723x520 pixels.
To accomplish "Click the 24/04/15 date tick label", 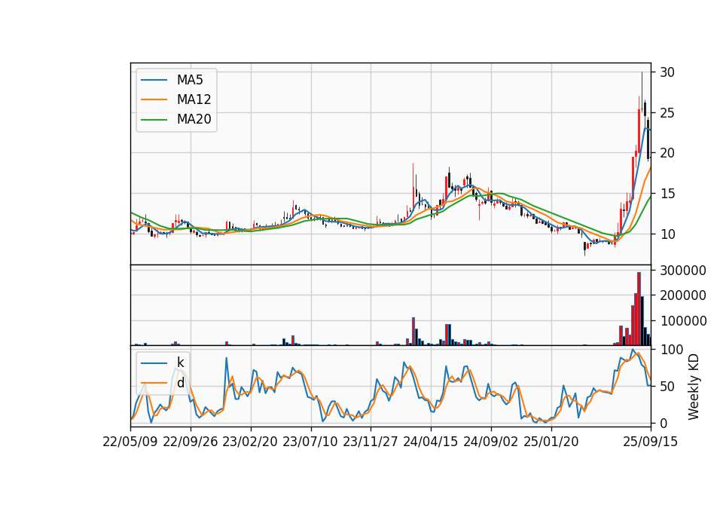I will click(431, 442).
